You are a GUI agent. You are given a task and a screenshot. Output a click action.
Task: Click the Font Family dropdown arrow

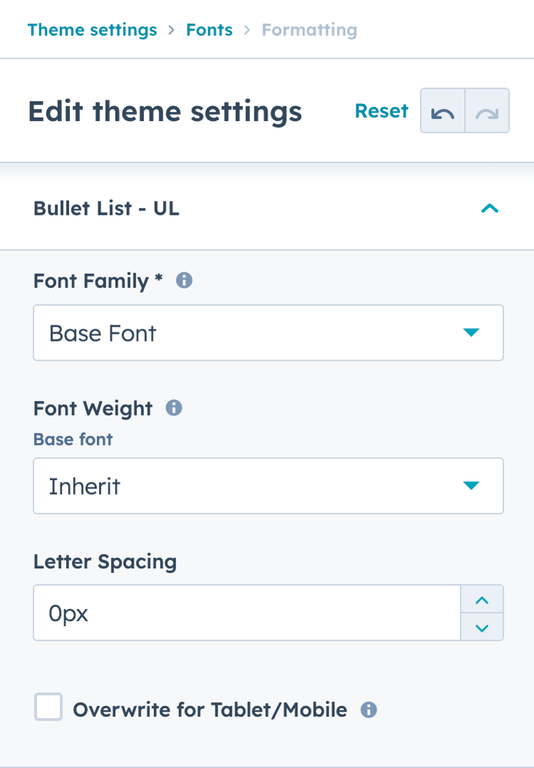pyautogui.click(x=472, y=332)
